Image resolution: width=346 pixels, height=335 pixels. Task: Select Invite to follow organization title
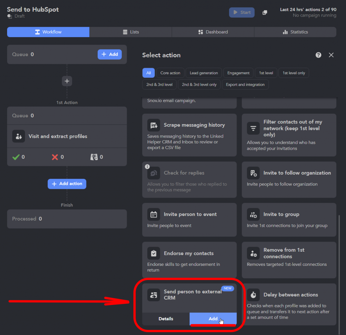[x=297, y=173]
